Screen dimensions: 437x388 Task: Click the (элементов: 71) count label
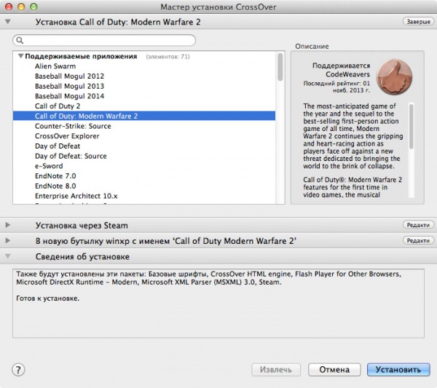coord(168,57)
